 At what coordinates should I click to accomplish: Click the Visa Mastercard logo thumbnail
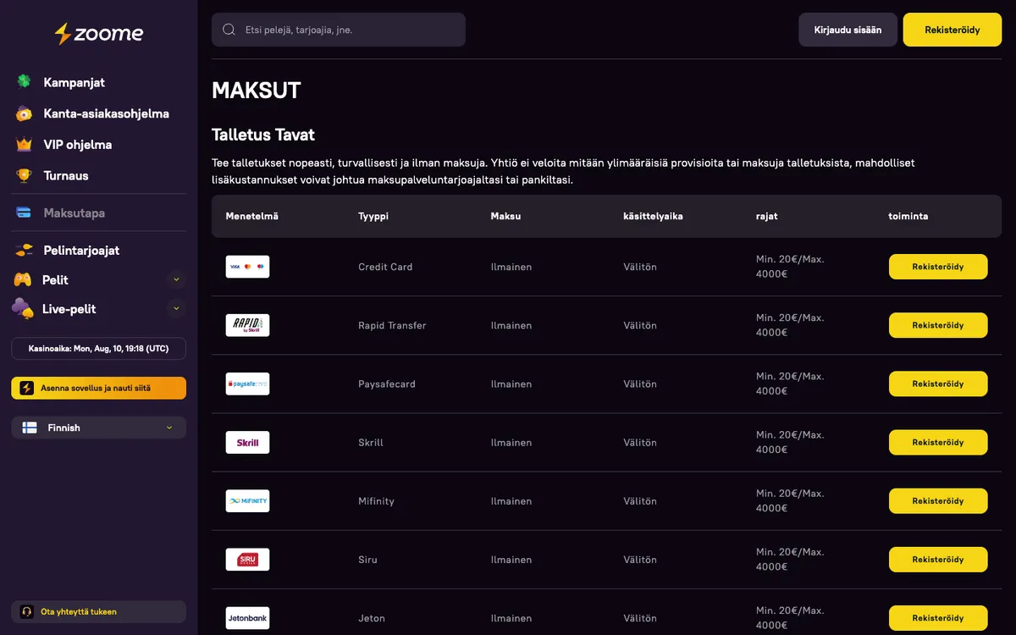pos(247,267)
